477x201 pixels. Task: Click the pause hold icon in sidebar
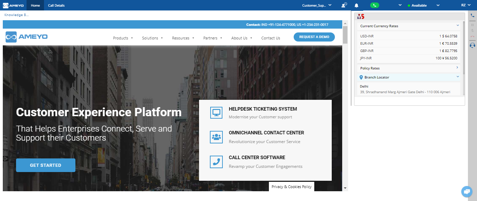472,25
